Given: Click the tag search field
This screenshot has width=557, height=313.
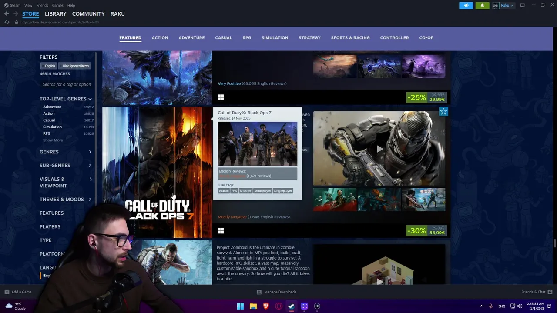Looking at the screenshot, I should [x=67, y=84].
